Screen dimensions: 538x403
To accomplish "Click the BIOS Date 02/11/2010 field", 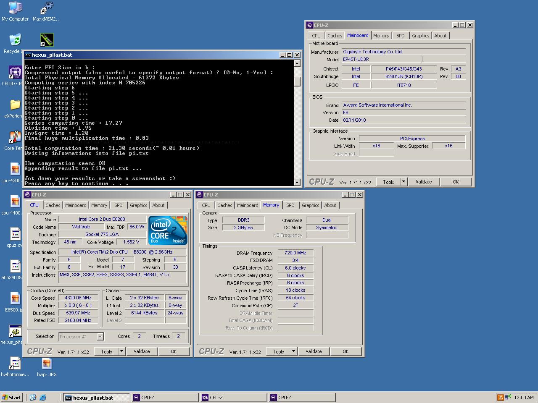I will click(403, 120).
